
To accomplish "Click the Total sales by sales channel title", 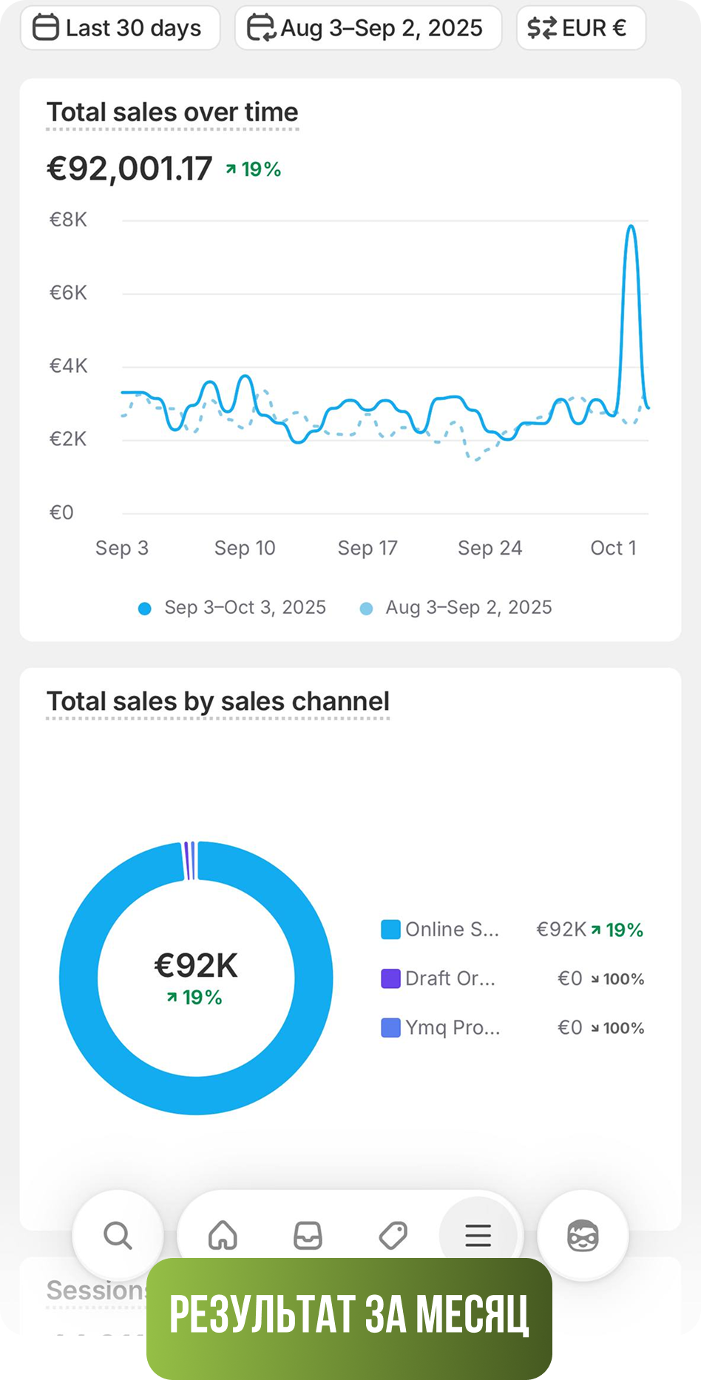I will [217, 702].
